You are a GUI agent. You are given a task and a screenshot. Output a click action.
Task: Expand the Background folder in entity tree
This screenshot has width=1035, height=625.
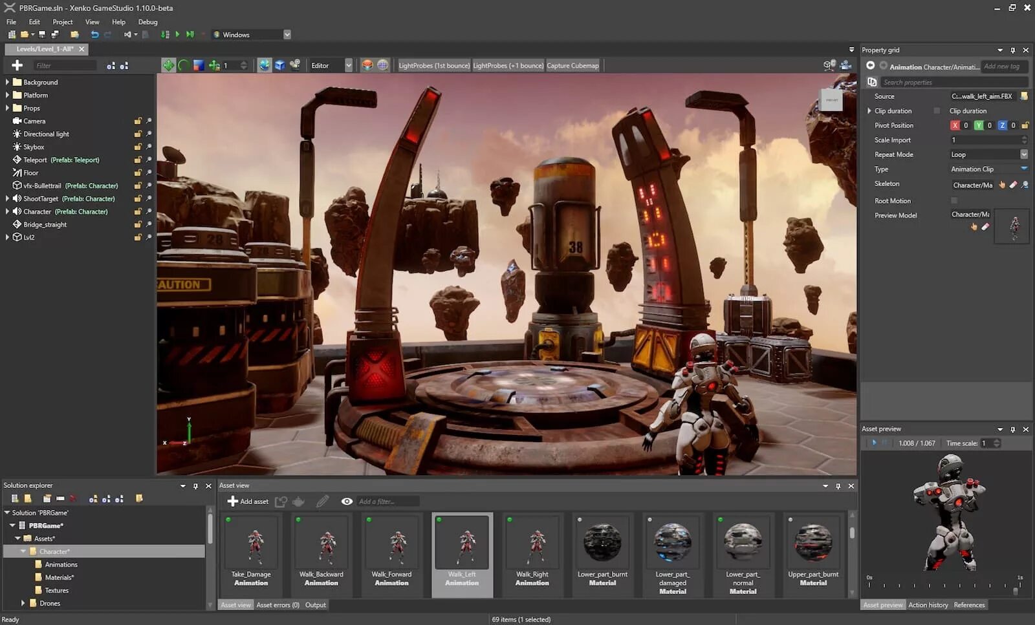(7, 82)
